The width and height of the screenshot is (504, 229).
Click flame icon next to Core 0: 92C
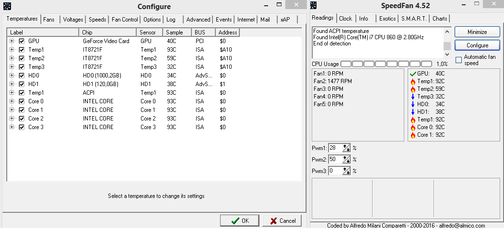click(x=413, y=128)
